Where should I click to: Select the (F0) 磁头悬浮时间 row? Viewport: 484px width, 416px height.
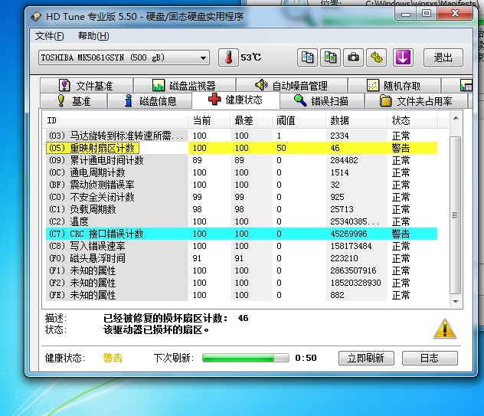[242, 258]
